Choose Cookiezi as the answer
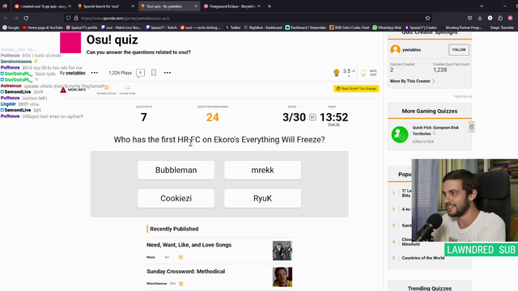Screen dimensions: 518x291 [176, 198]
